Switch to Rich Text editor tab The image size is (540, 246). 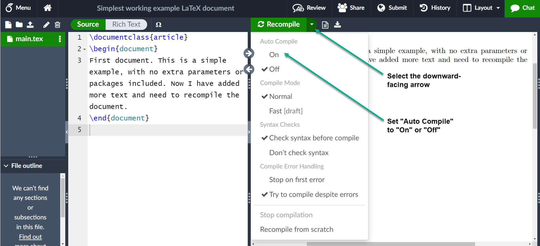pyautogui.click(x=126, y=25)
